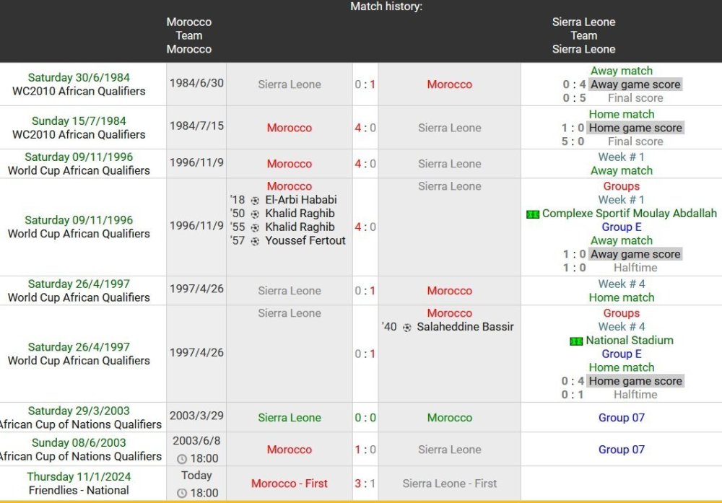
Task: Click the clock icon in the 2003/6/8 row
Action: point(181,459)
